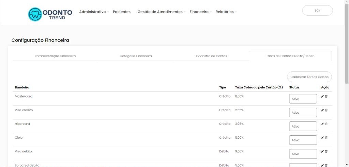The height and width of the screenshot is (167, 349).
Task: Edit the Mastercard tariff with pencil icon
Action: coord(322,96)
